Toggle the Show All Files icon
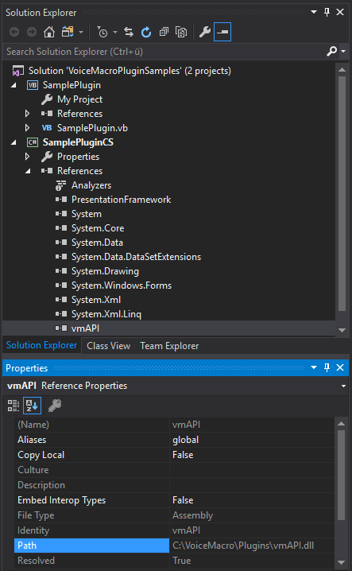The height and width of the screenshot is (571, 352). coord(181,32)
